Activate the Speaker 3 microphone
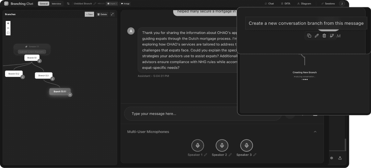This screenshot has width=371, height=168. click(x=246, y=145)
